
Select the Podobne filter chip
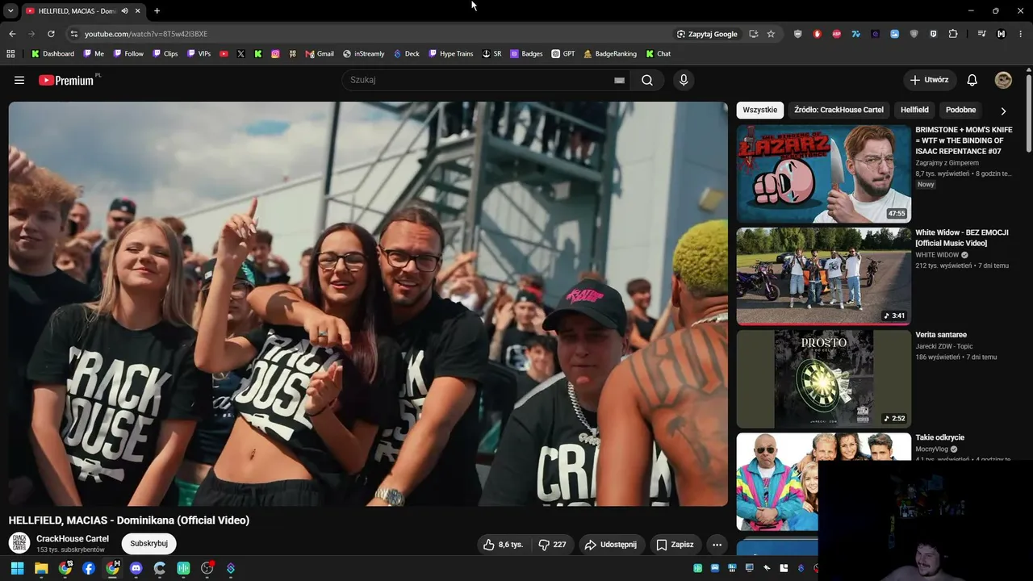click(x=960, y=110)
